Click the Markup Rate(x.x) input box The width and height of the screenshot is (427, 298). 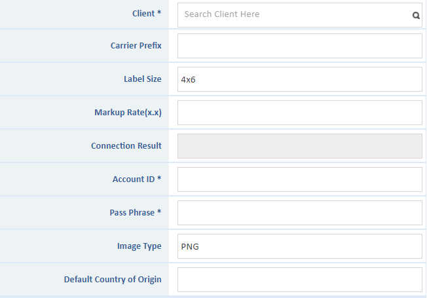[299, 113]
